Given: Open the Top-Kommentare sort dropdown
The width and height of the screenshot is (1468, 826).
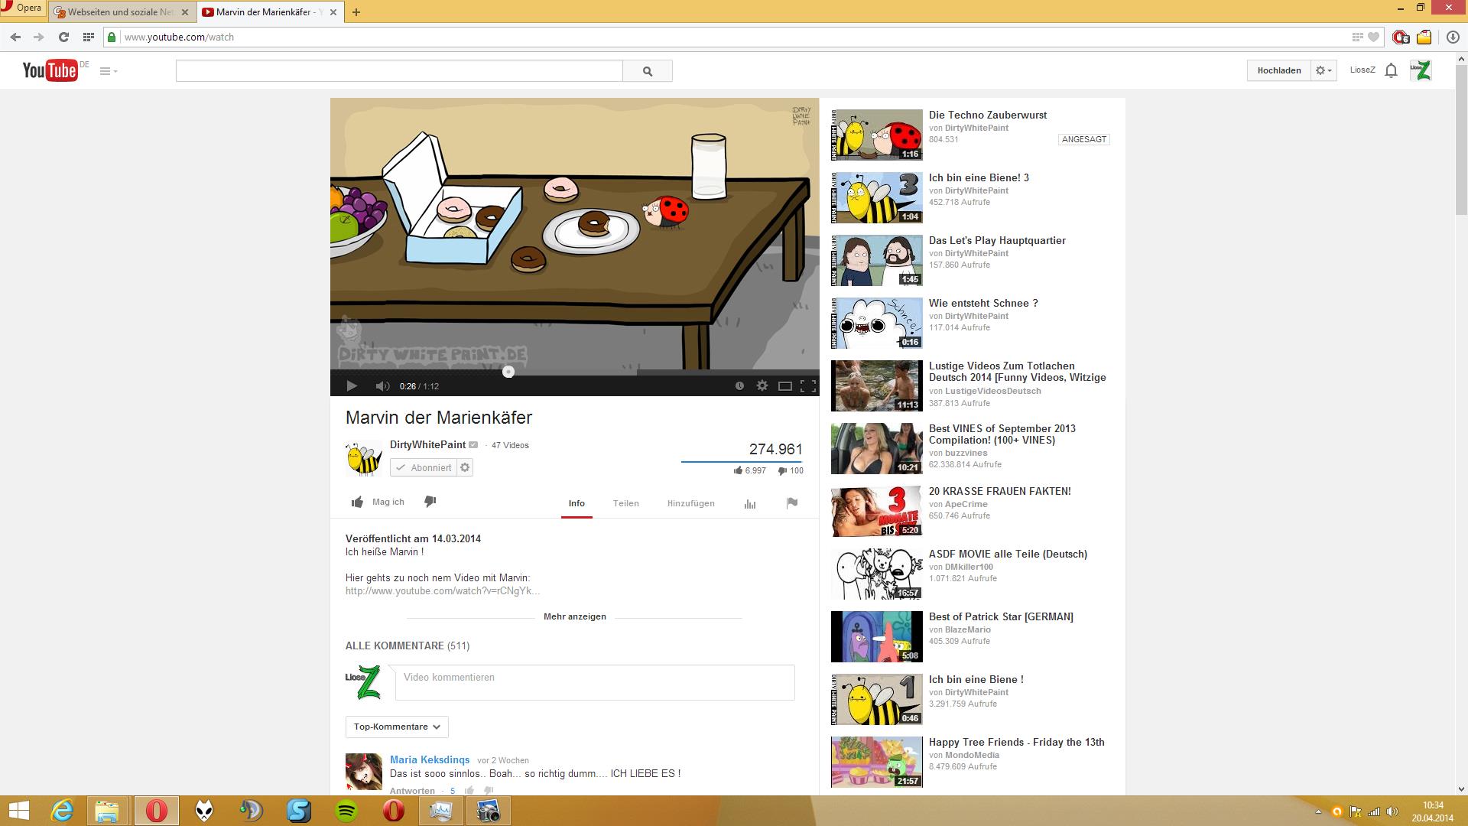Looking at the screenshot, I should pos(397,727).
